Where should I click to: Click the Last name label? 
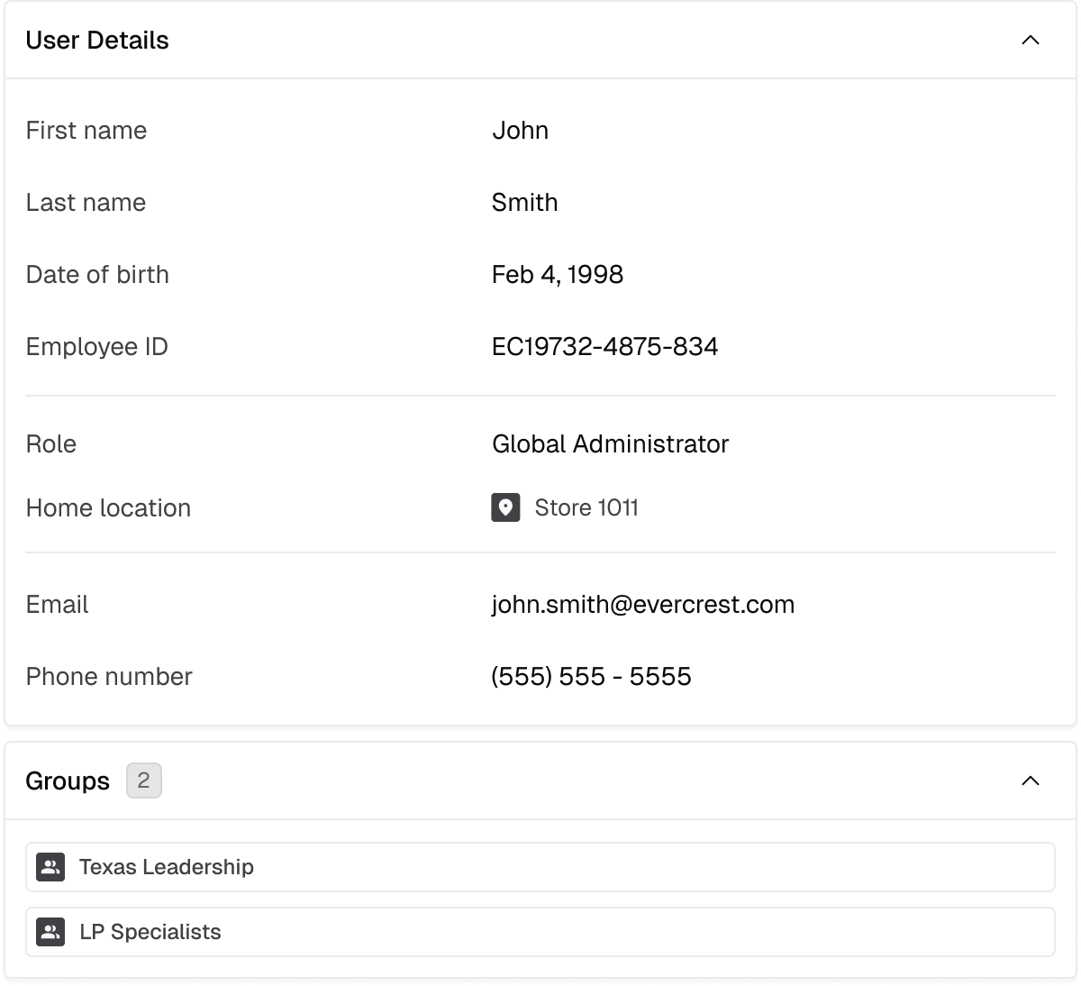[86, 203]
